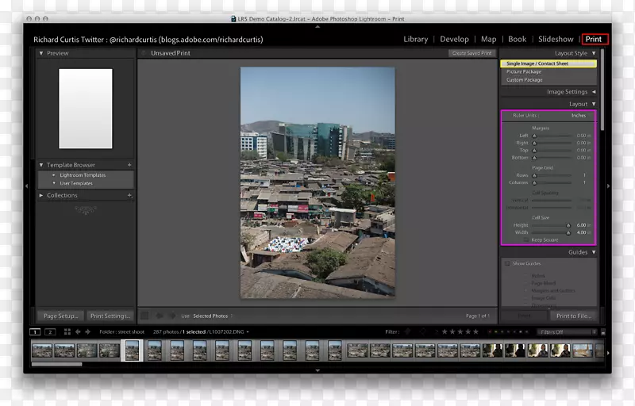Filter by fifth rating star
The height and width of the screenshot is (406, 635).
[x=475, y=331]
